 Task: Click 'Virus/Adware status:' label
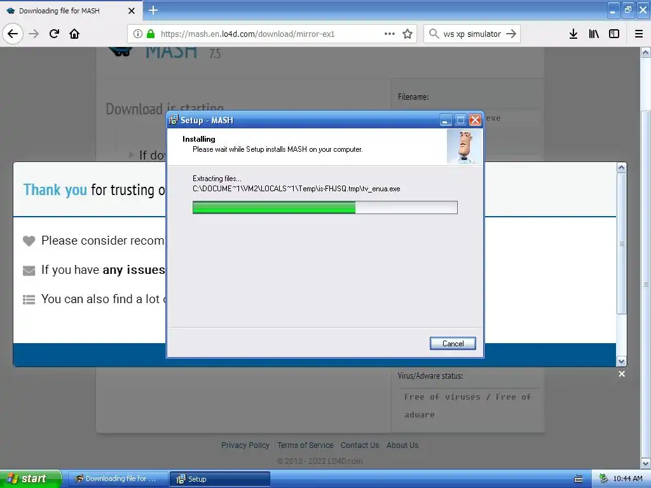click(x=430, y=376)
